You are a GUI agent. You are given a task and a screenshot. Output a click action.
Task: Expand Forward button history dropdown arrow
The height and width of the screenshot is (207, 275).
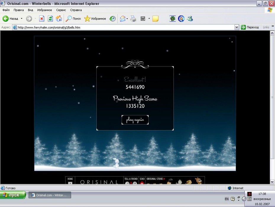(35, 18)
